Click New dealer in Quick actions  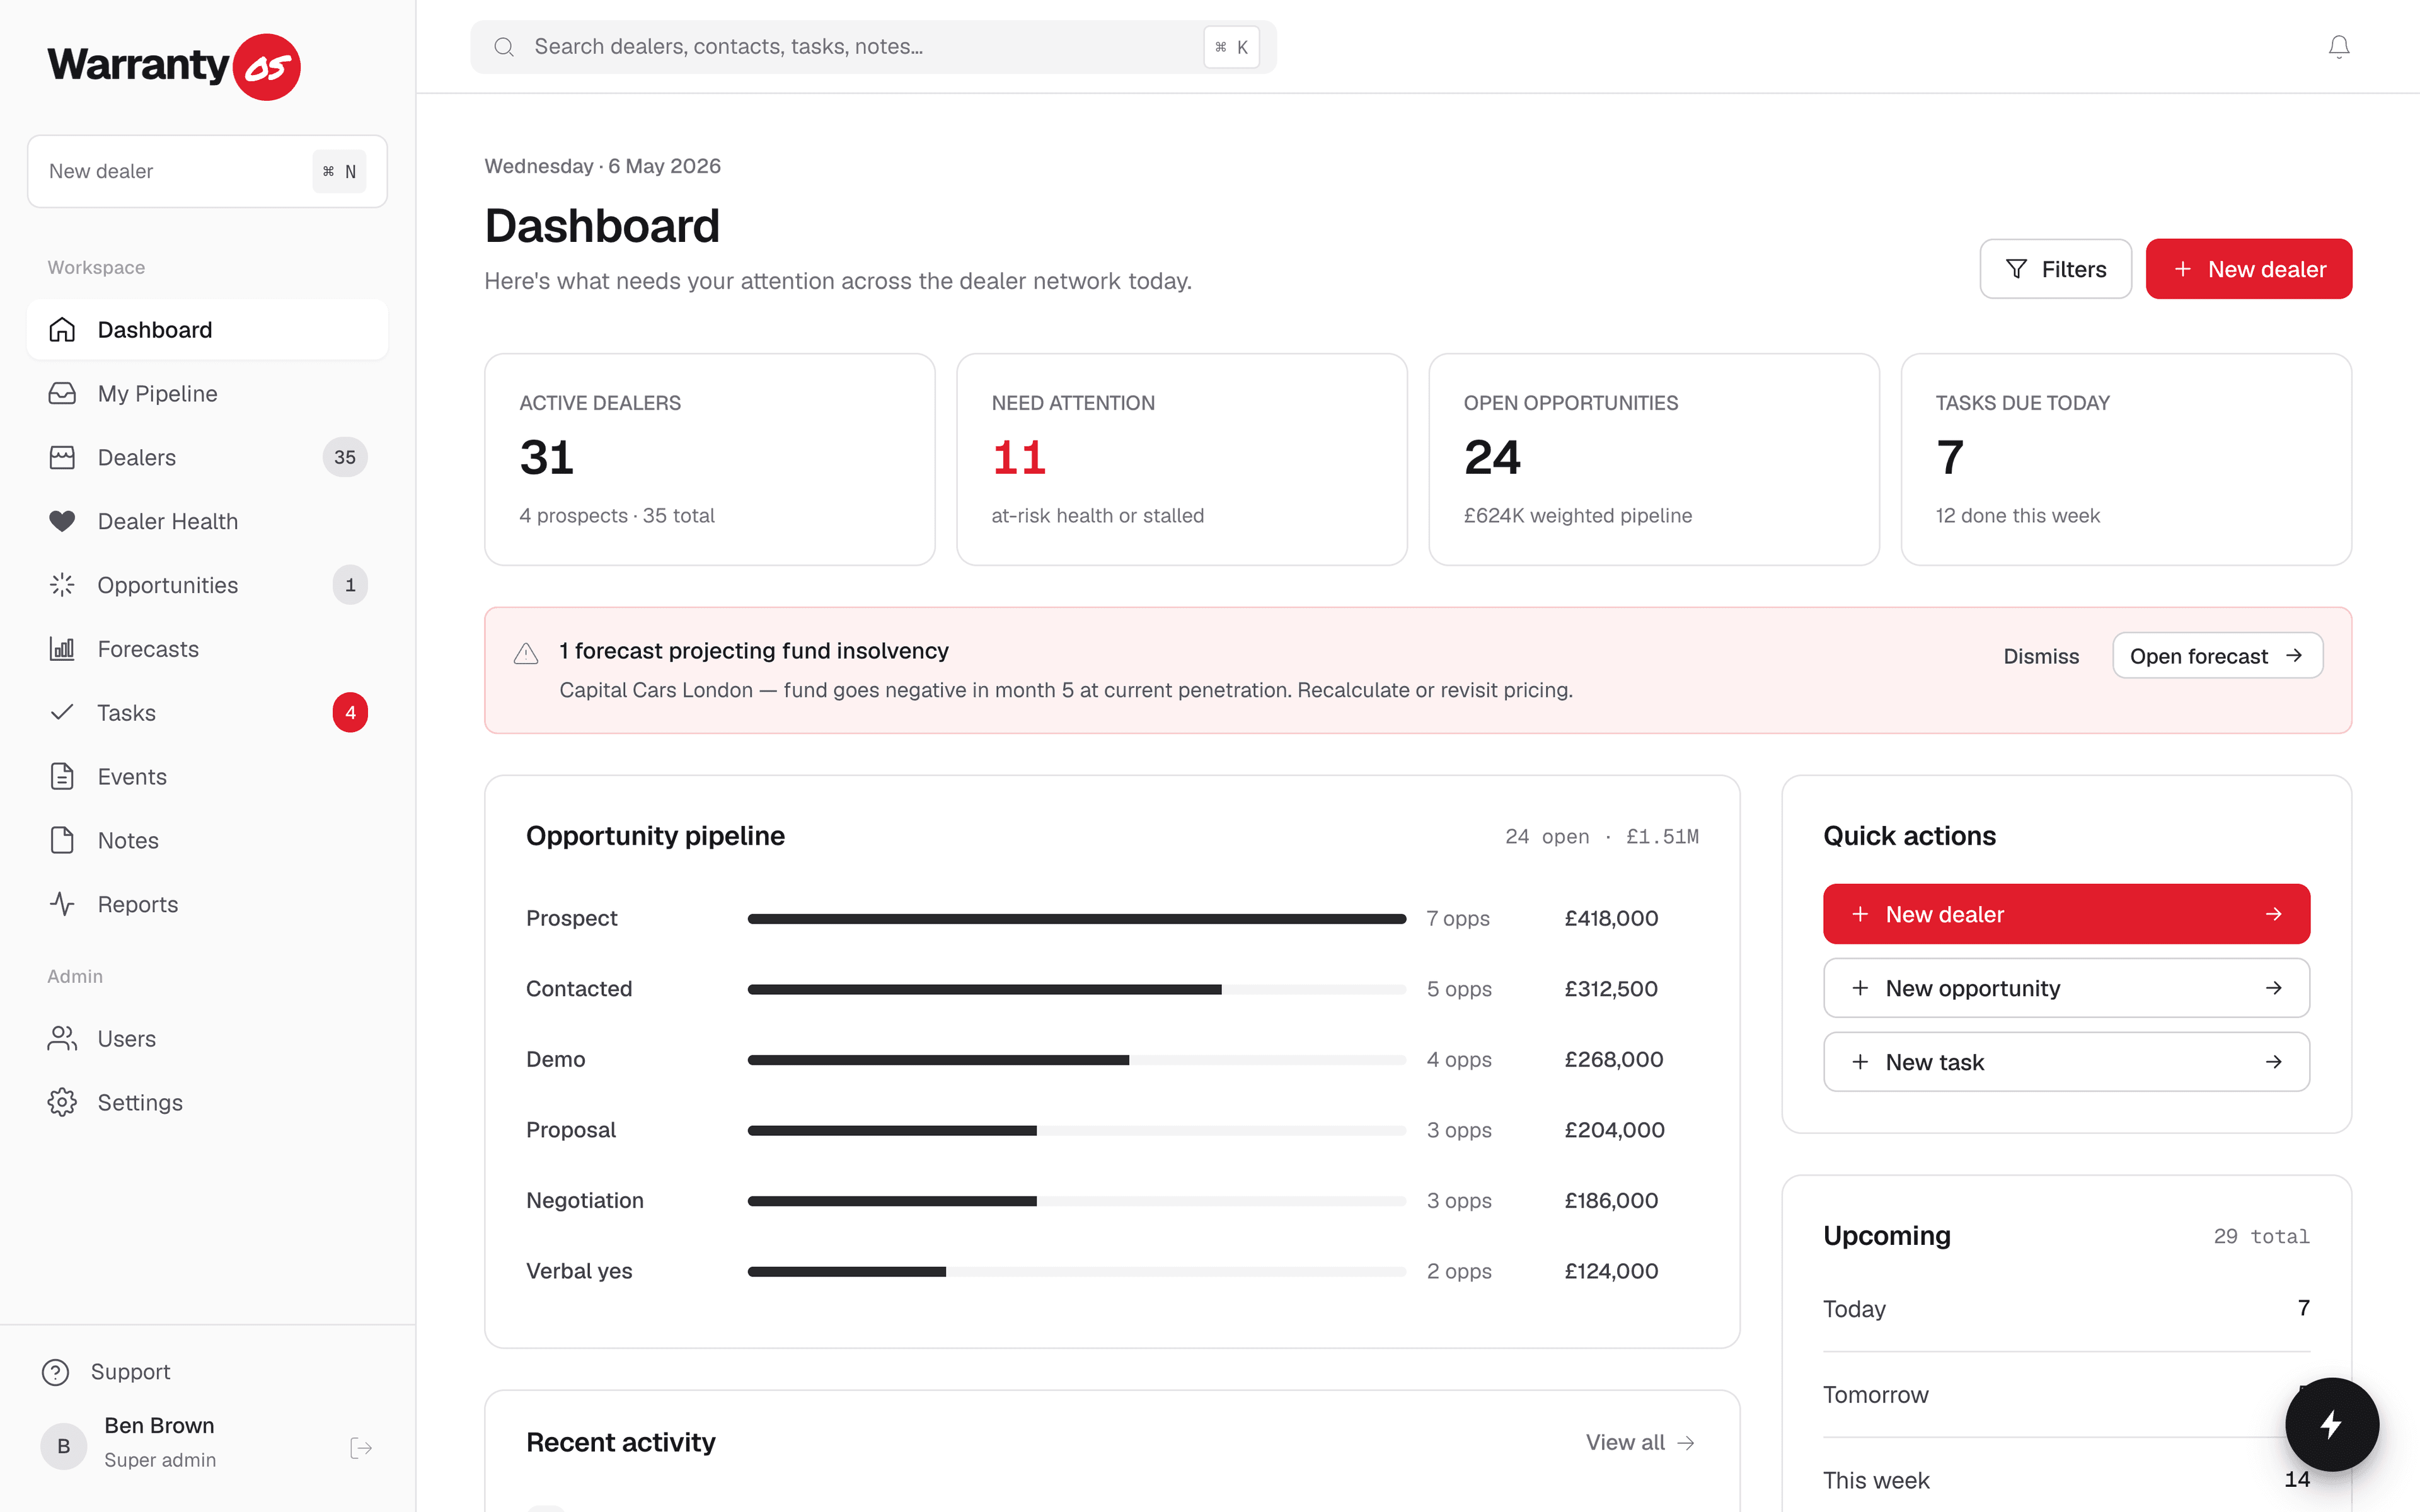(x=2066, y=914)
